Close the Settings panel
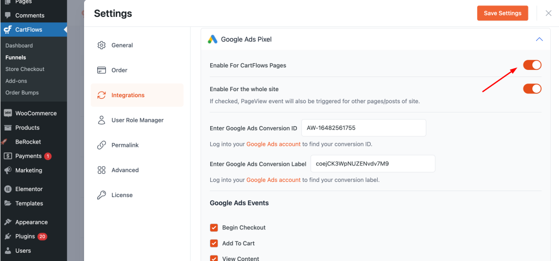Viewport: 559px width, 261px height. (548, 13)
